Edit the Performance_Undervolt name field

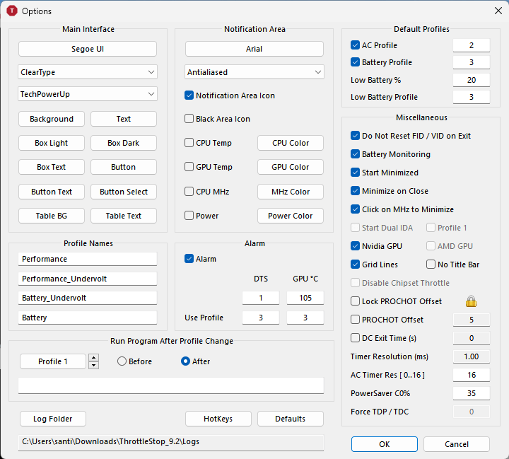(88, 279)
